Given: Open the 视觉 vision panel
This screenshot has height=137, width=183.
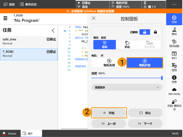Looking at the screenshot, I should click(x=174, y=67).
